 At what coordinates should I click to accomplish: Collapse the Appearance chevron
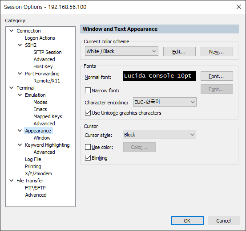tap(20, 131)
